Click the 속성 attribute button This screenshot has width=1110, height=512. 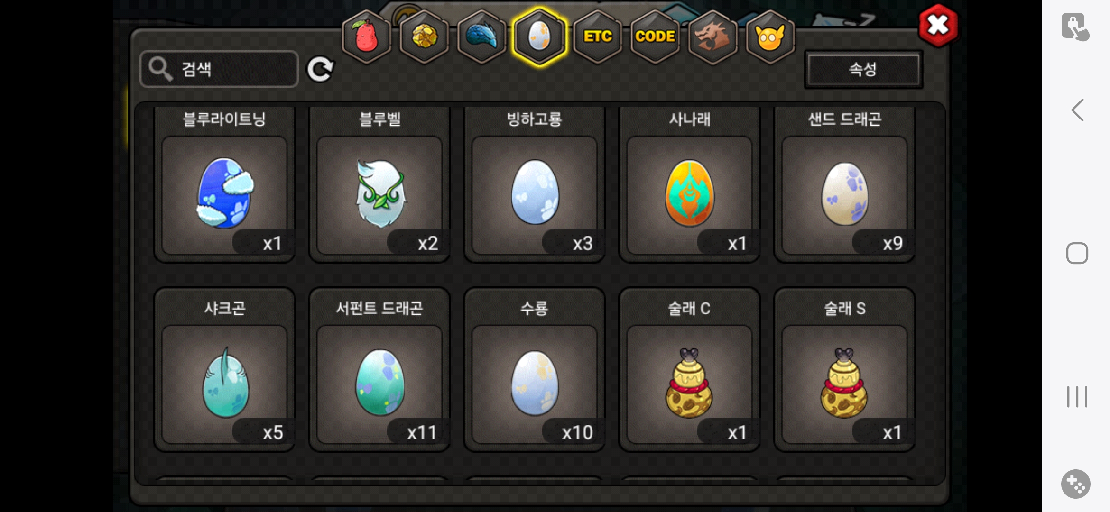[x=863, y=69]
